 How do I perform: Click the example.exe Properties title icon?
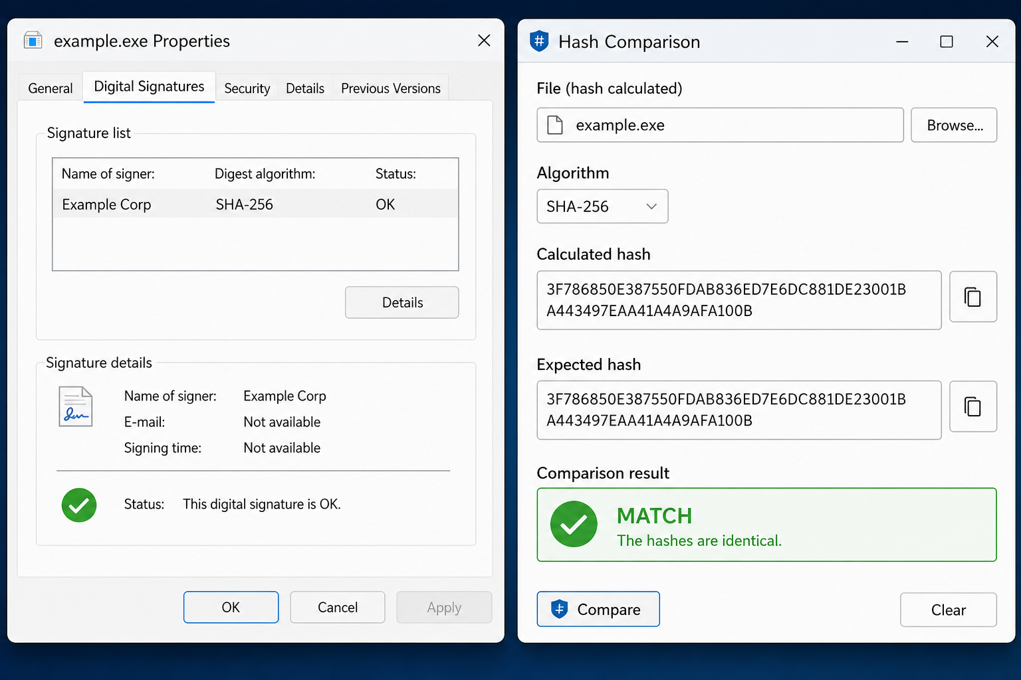pyautogui.click(x=33, y=41)
